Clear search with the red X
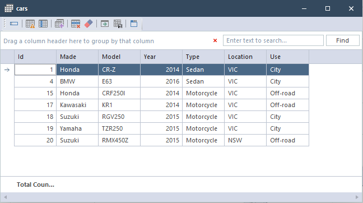 (215, 40)
